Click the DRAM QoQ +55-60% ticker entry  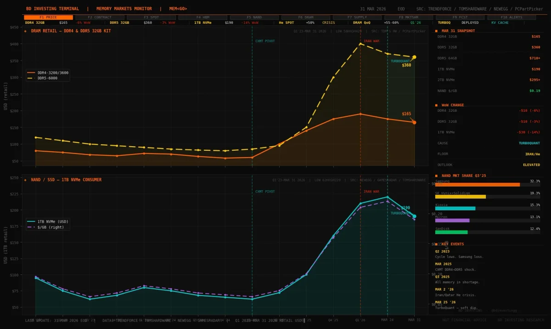(376, 22)
